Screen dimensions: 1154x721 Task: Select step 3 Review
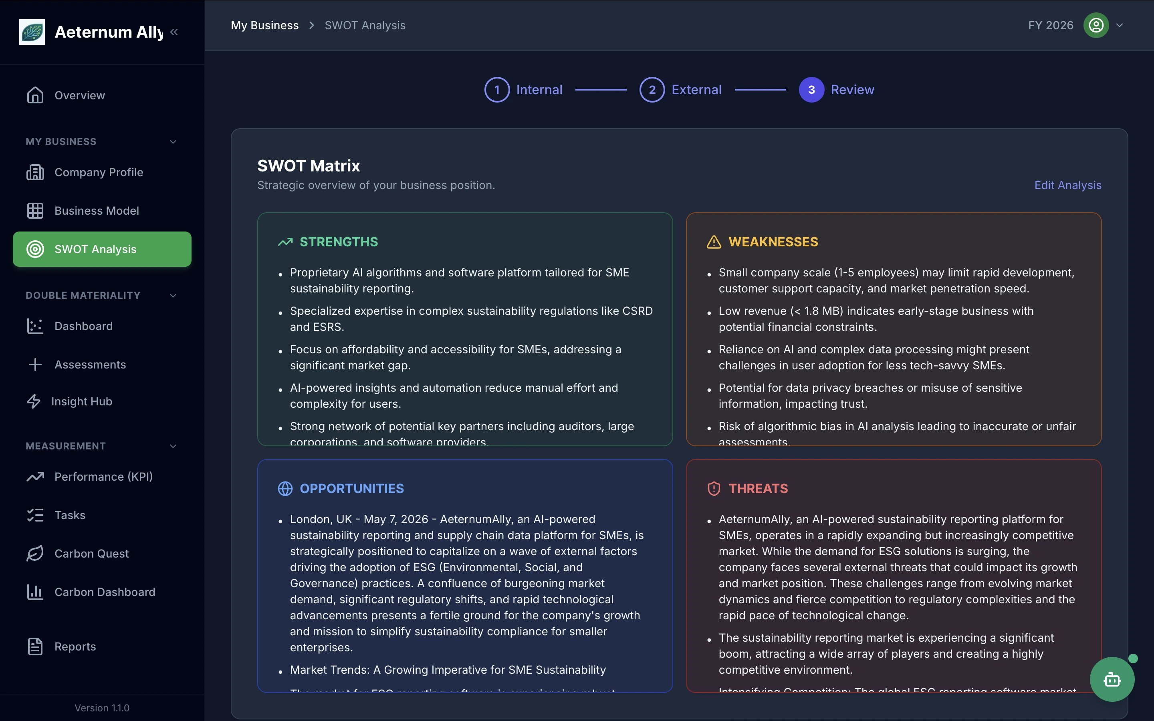(836, 90)
